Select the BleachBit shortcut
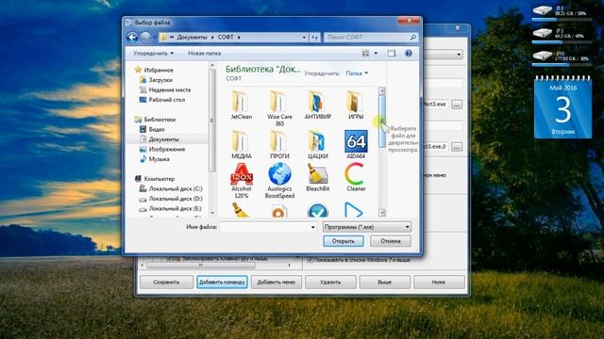This screenshot has width=604, height=339. click(x=318, y=177)
